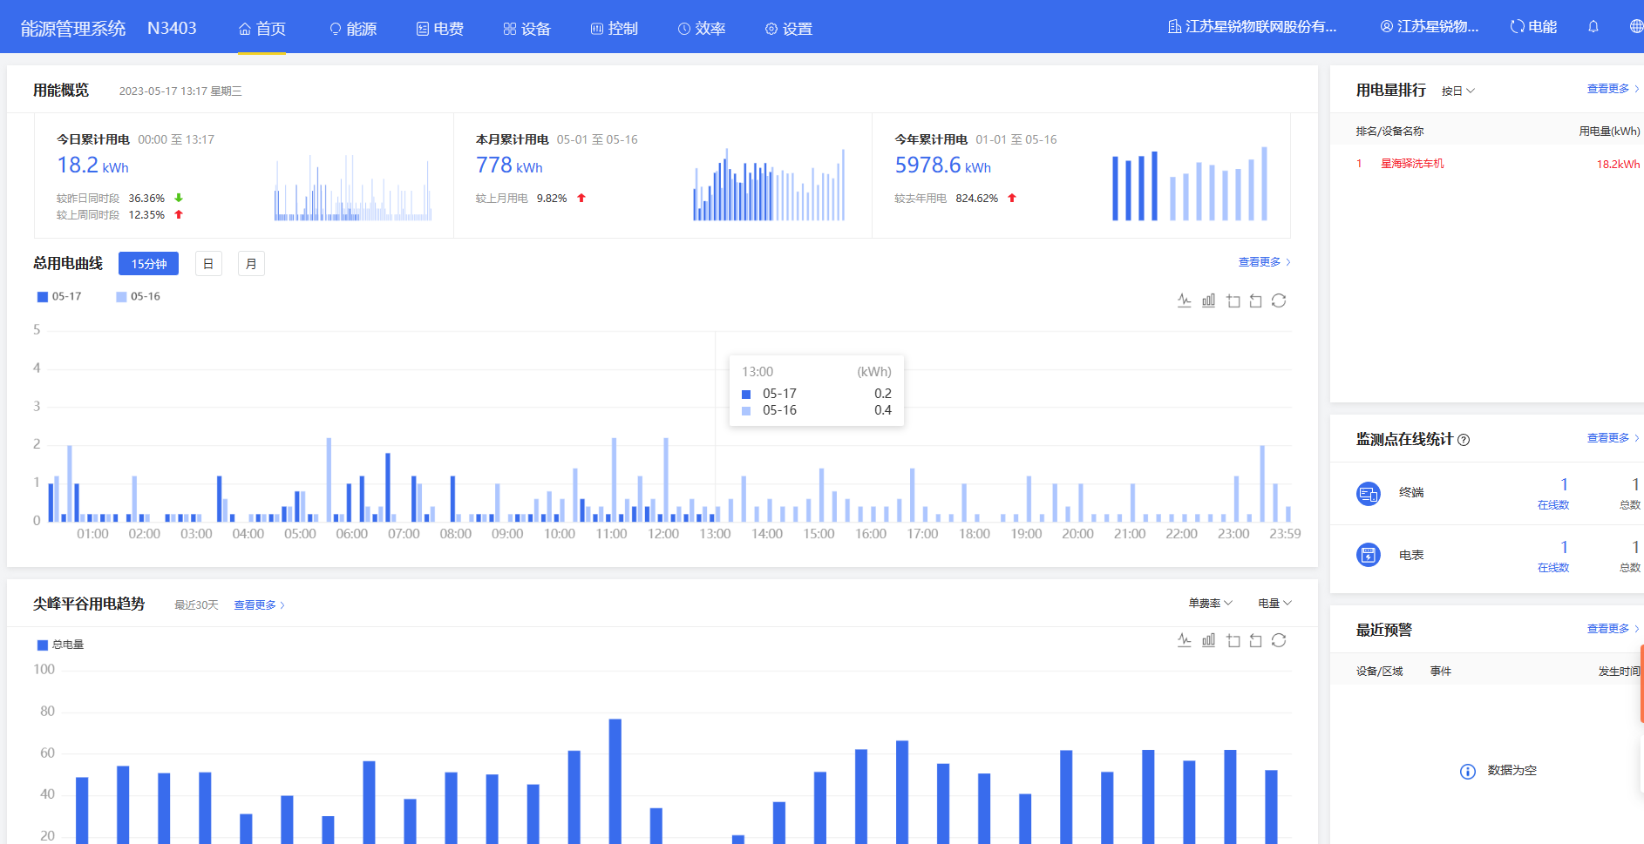Switch 尖峰平谷 chart to bar view
The width and height of the screenshot is (1644, 844).
tap(1208, 640)
